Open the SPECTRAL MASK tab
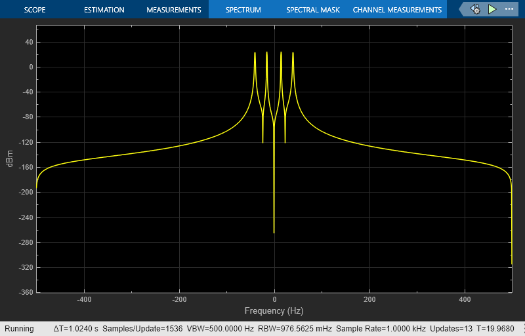This screenshot has width=525, height=336. click(x=313, y=10)
